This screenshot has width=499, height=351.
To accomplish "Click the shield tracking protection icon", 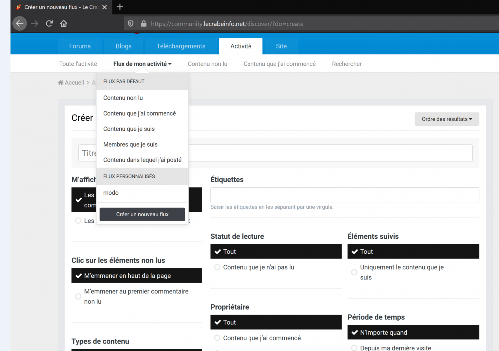I will (x=131, y=24).
